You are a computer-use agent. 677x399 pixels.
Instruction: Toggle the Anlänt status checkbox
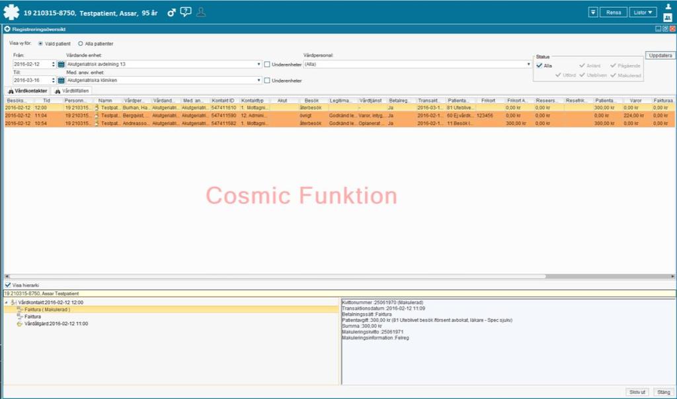click(582, 65)
